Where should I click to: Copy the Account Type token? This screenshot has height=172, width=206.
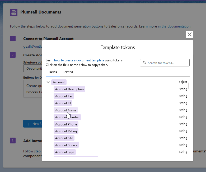65,152
